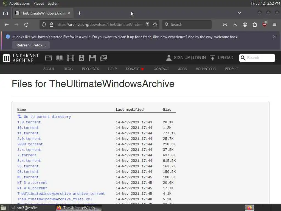The width and height of the screenshot is (281, 211).
Task: Open the Audio speaker icon
Action: coord(81,58)
